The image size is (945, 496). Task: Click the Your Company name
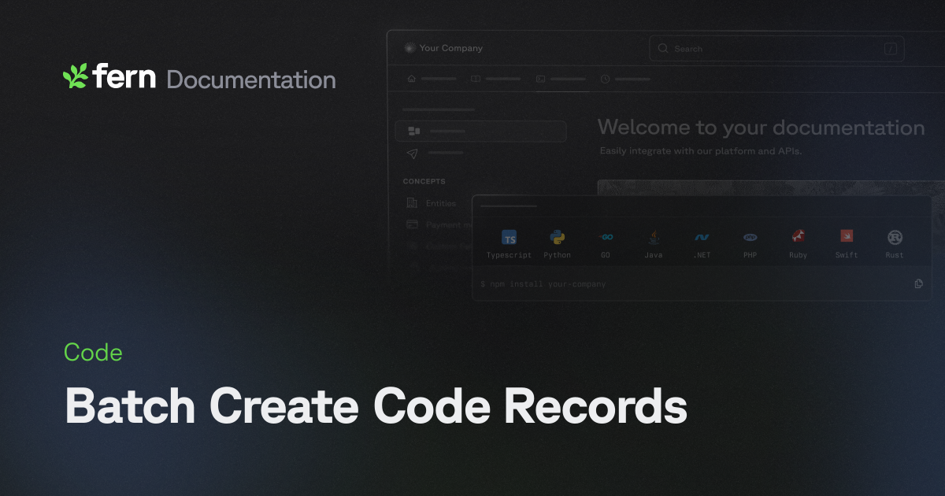coord(451,48)
